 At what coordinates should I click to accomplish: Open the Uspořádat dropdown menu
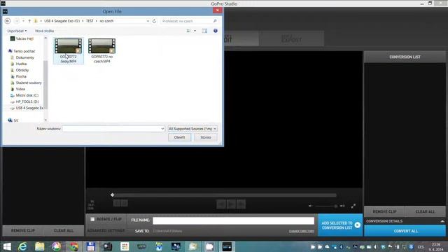(17, 31)
